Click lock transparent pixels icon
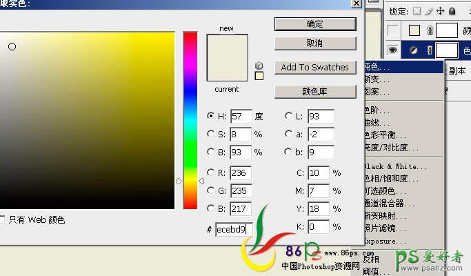This screenshot has height=276, width=471. click(416, 11)
